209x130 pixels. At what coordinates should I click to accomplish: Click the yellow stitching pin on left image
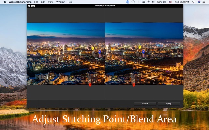coord(93,48)
